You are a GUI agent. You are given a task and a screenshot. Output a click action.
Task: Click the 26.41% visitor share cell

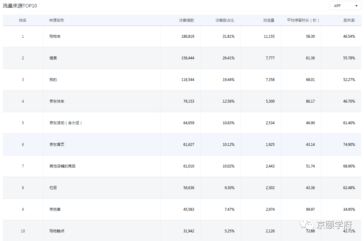point(229,58)
